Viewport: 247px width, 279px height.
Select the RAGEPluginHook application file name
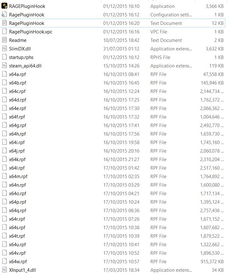point(27,6)
